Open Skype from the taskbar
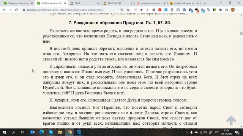This screenshot has width=243, height=136. [51, 132]
